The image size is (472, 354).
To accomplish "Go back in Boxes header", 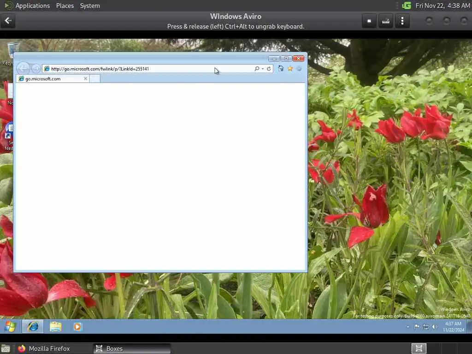I will [x=8, y=21].
